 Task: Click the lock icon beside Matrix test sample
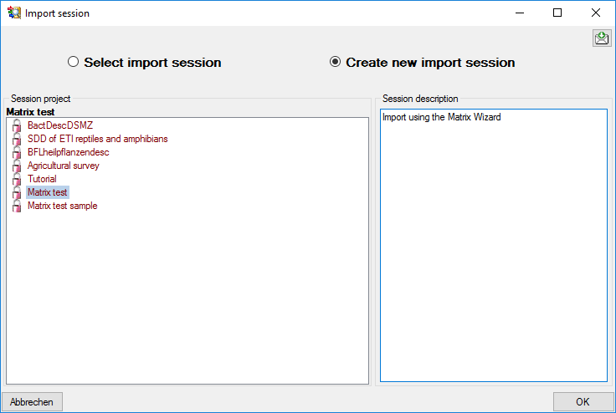pyautogui.click(x=17, y=206)
